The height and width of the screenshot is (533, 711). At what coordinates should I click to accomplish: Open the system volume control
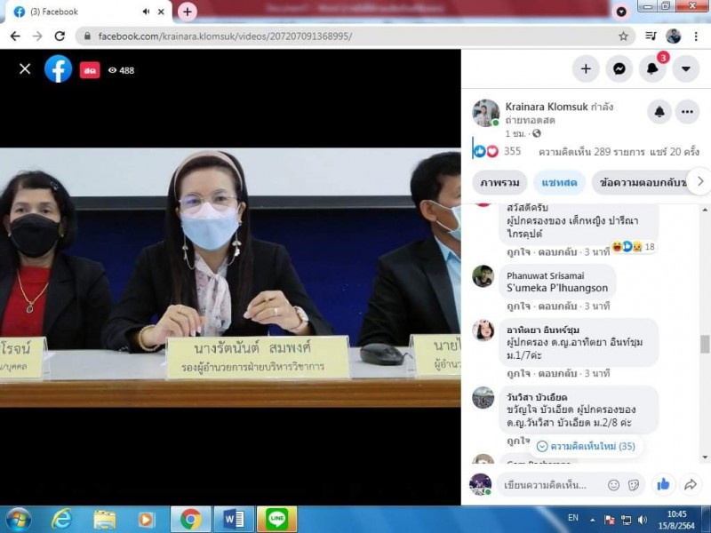point(643,520)
